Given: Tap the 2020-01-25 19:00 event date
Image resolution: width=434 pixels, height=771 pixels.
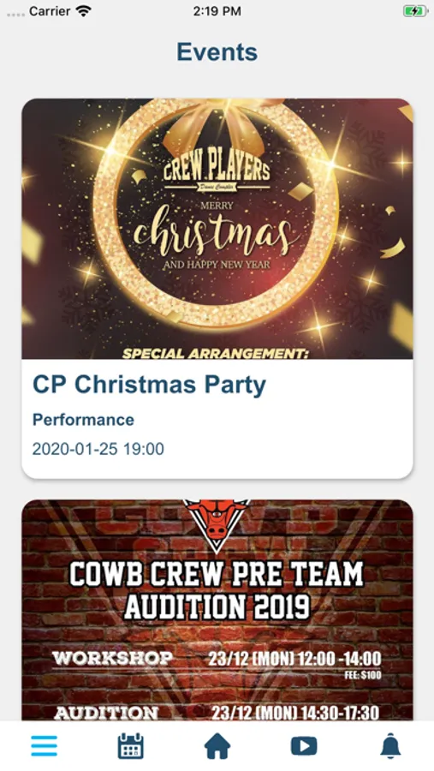Looking at the screenshot, I should pos(98,448).
